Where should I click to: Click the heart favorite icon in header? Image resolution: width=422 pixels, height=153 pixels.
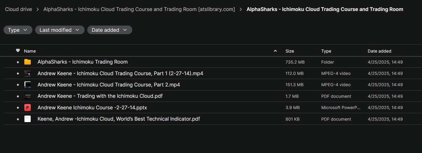(x=18, y=51)
